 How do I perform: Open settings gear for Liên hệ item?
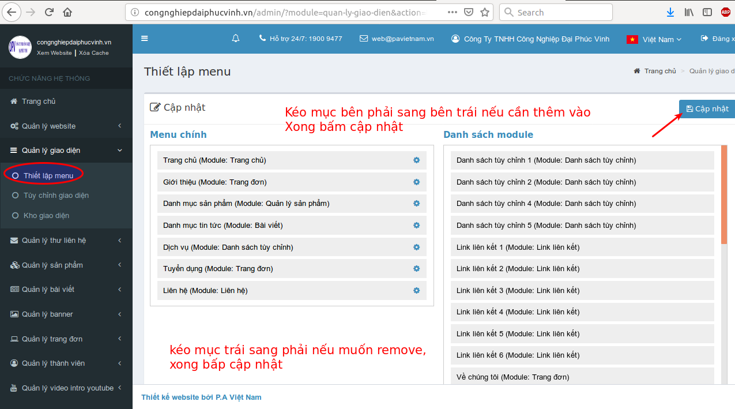417,291
